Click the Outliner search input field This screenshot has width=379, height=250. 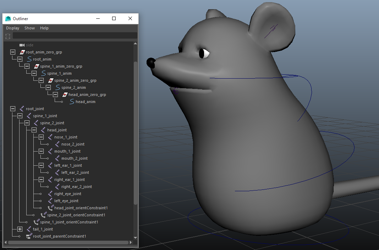tap(75, 36)
